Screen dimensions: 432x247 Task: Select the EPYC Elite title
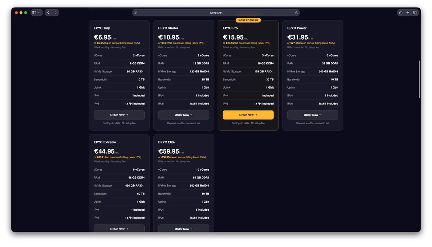(167, 142)
